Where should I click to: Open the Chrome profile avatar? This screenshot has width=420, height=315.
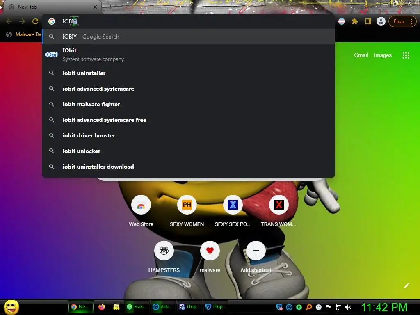[x=381, y=21]
